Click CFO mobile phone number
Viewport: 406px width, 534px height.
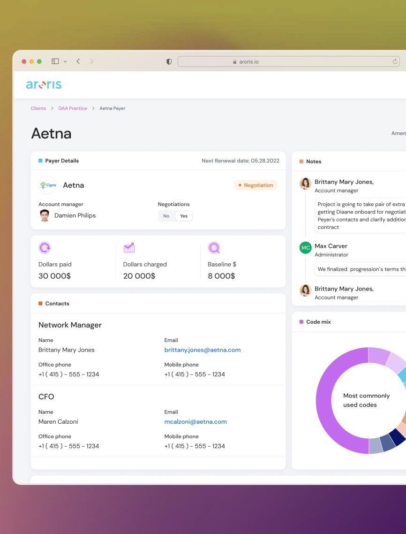(x=195, y=446)
